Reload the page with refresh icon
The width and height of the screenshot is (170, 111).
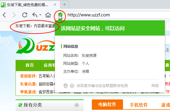[x=25, y=15]
